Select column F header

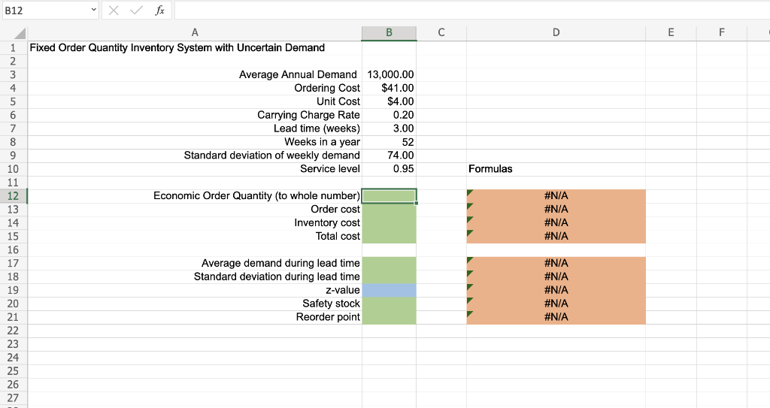722,32
